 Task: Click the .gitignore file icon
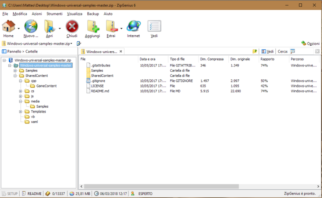coord(88,81)
